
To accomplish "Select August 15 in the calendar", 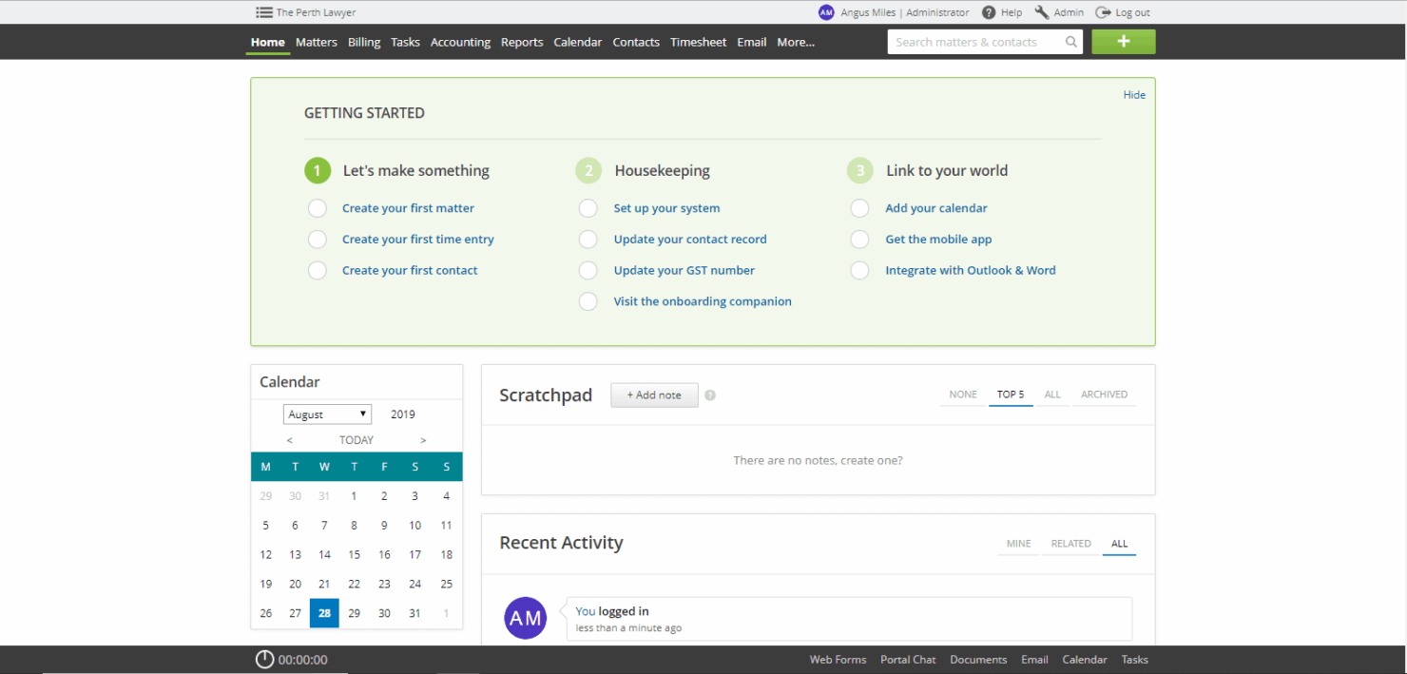I will (354, 554).
